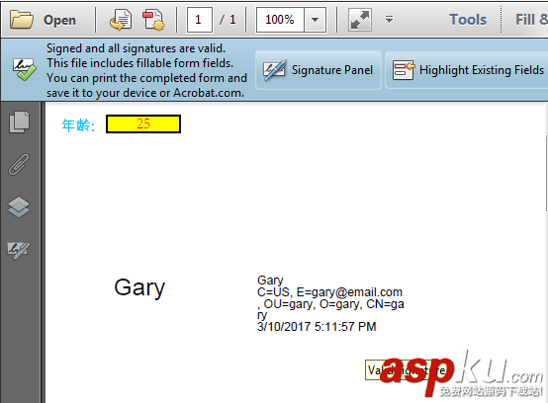548x403 pixels.
Task: Click the page number input field
Action: tap(200, 20)
